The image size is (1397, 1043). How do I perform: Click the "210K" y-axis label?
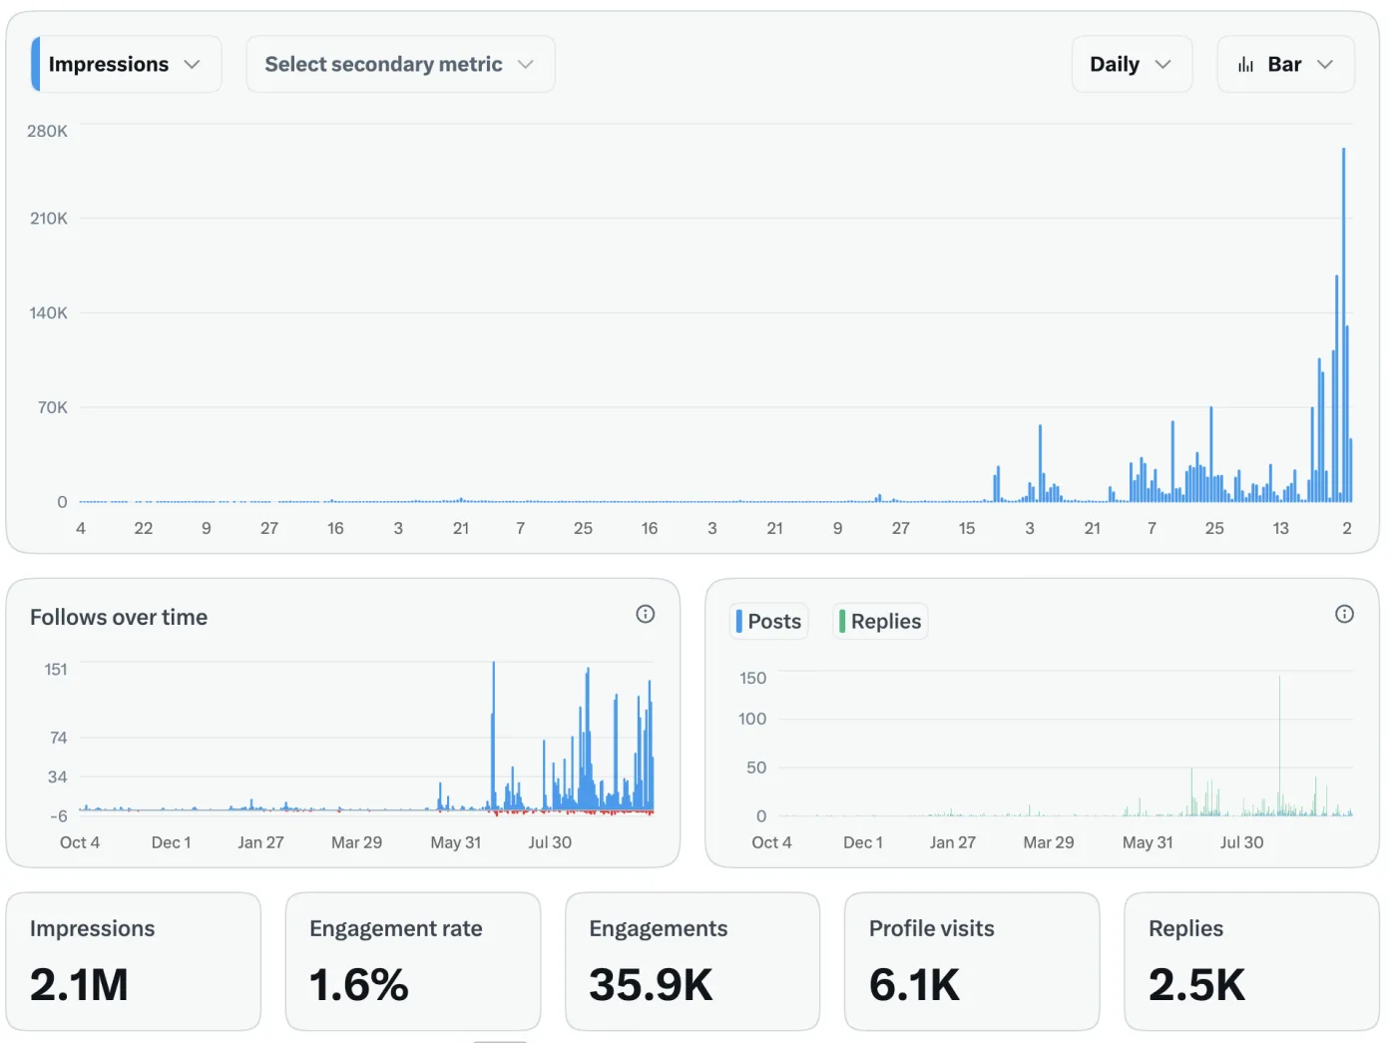point(48,218)
